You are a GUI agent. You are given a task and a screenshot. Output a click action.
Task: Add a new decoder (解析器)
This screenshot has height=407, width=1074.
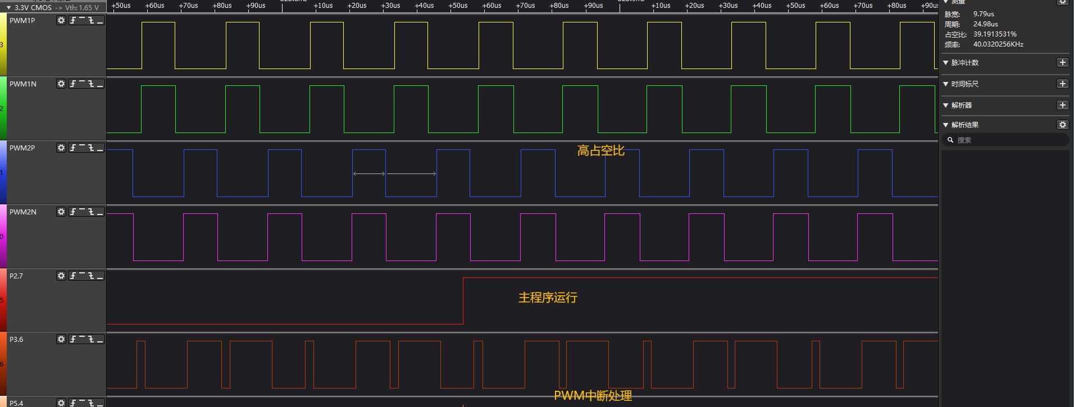[1062, 105]
